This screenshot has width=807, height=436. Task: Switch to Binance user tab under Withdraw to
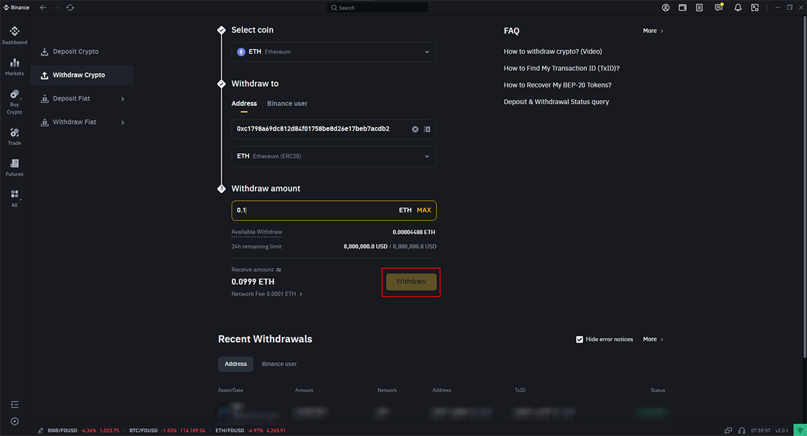(x=287, y=103)
